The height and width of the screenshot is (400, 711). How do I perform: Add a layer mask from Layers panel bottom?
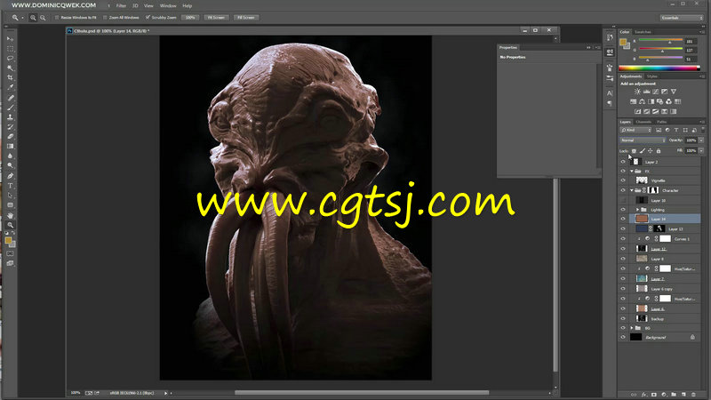click(654, 395)
